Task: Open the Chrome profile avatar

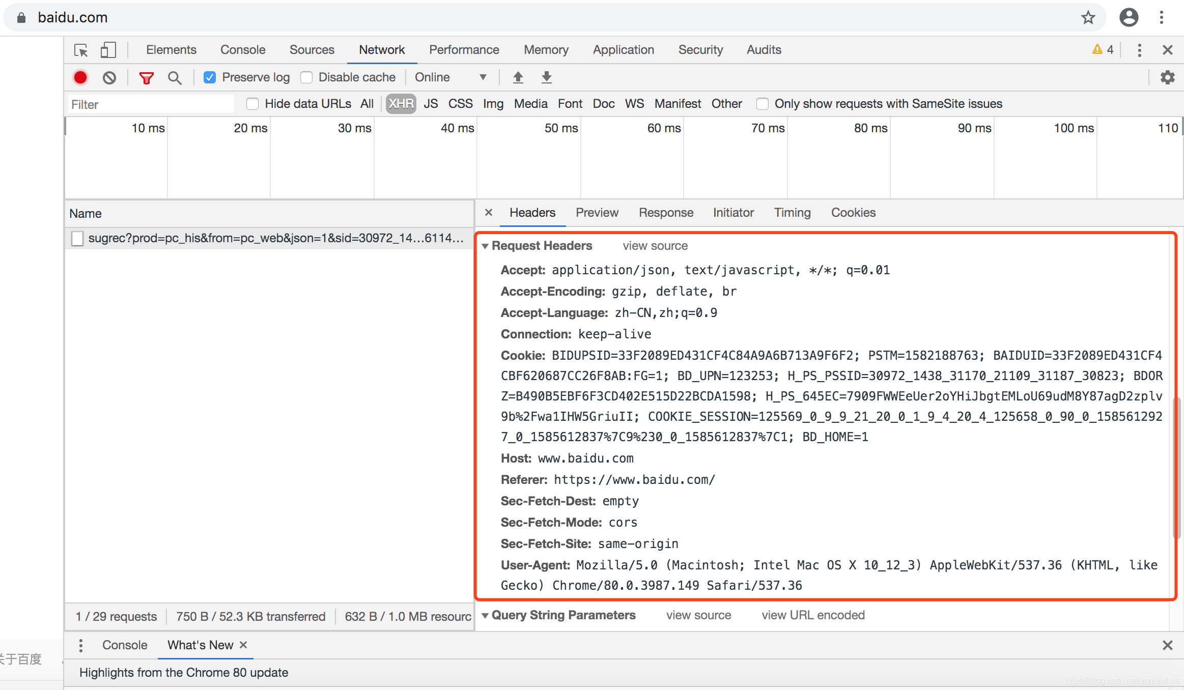Action: tap(1129, 17)
